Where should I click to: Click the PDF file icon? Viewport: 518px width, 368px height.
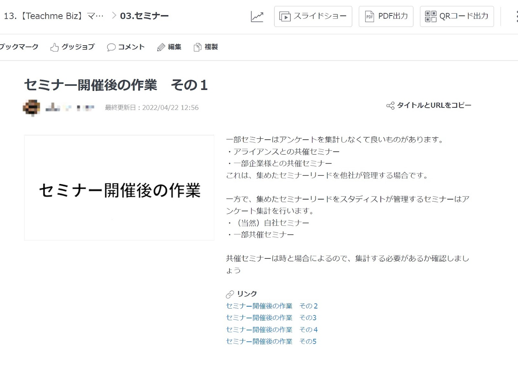(369, 17)
